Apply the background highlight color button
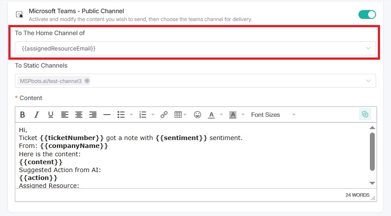The height and width of the screenshot is (216, 391). pyautogui.click(x=233, y=115)
